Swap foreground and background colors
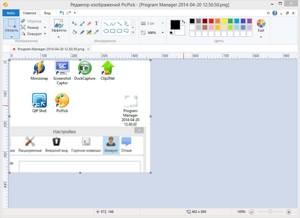The height and width of the screenshot is (218, 300). click(184, 22)
